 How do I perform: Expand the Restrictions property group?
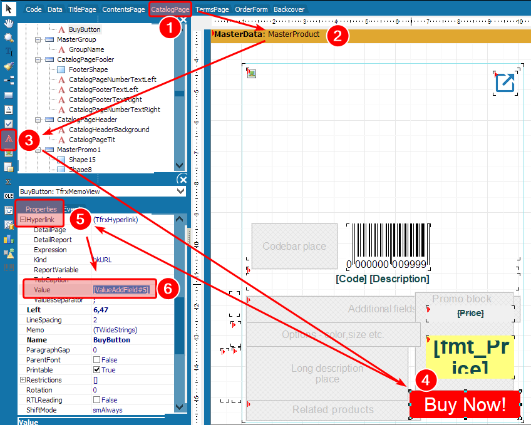coord(23,380)
